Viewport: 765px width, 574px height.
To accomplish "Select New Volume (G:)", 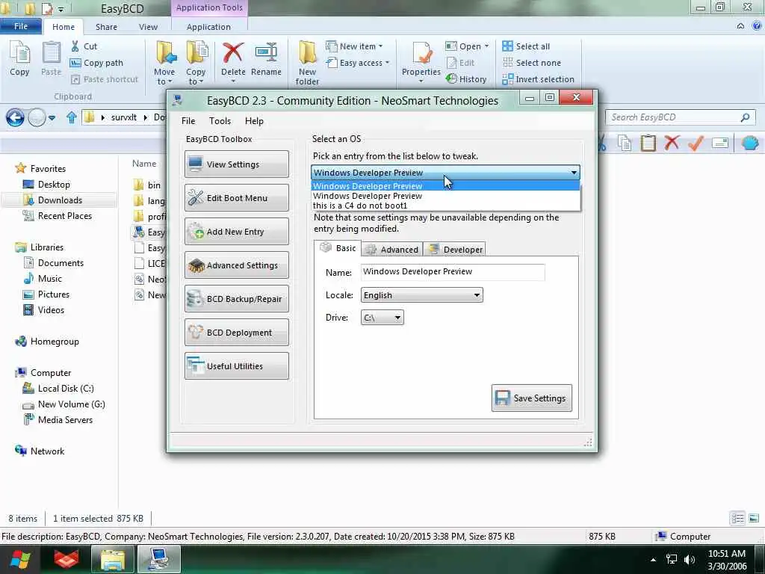I will coord(64,404).
